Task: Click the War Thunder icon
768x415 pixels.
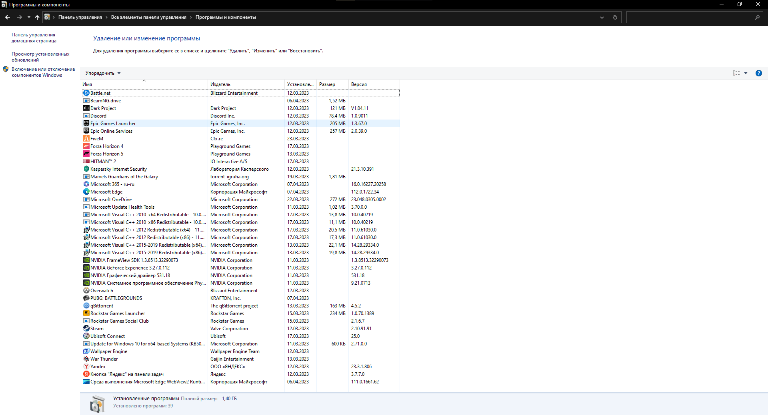Action: coord(86,359)
